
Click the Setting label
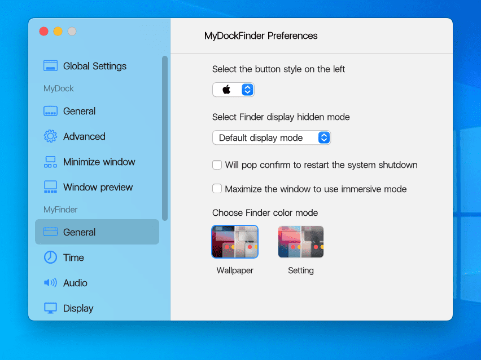[x=300, y=270]
